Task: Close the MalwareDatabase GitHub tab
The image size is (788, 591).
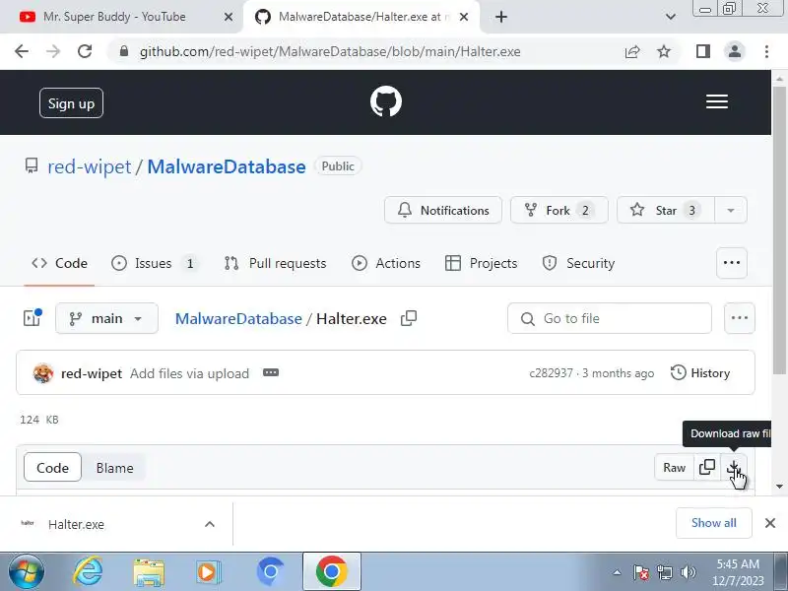Action: pos(464,17)
